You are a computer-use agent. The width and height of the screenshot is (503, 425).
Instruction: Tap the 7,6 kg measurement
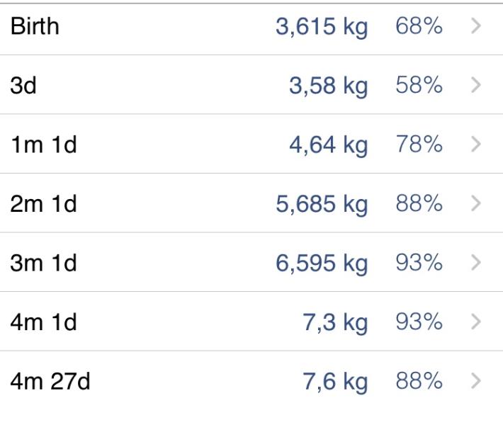(335, 382)
